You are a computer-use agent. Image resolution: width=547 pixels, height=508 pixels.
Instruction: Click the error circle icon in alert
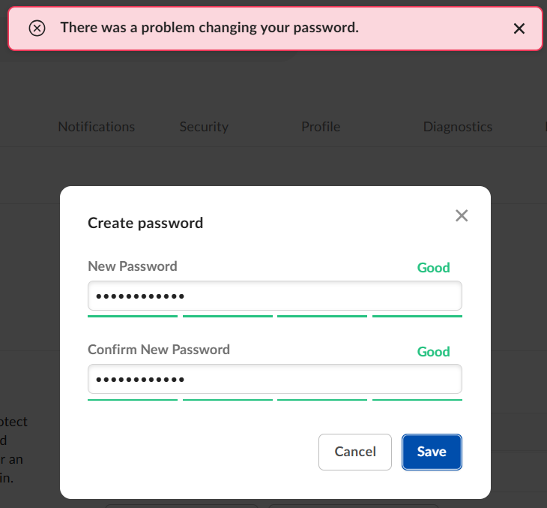click(x=37, y=29)
